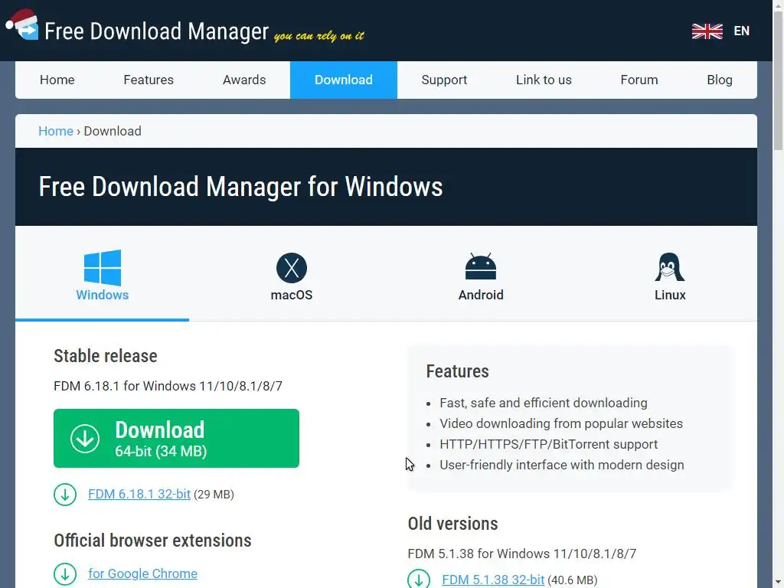The height and width of the screenshot is (588, 784).
Task: Click the "Download" breadcrumb text
Action: (113, 131)
